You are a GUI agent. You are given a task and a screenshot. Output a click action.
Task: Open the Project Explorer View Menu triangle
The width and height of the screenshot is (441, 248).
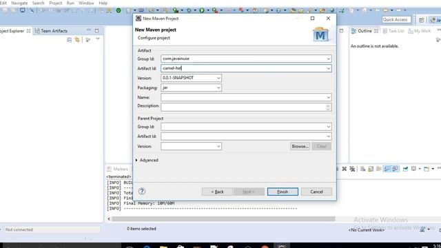point(98,39)
